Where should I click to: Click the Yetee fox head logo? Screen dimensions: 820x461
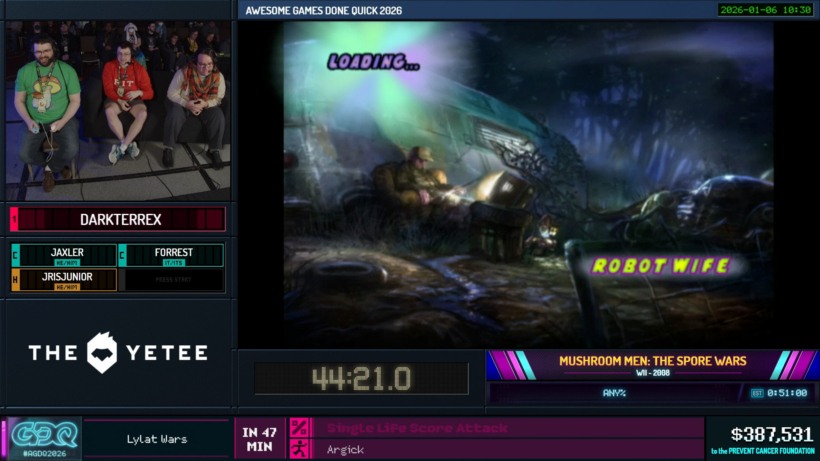click(x=102, y=353)
